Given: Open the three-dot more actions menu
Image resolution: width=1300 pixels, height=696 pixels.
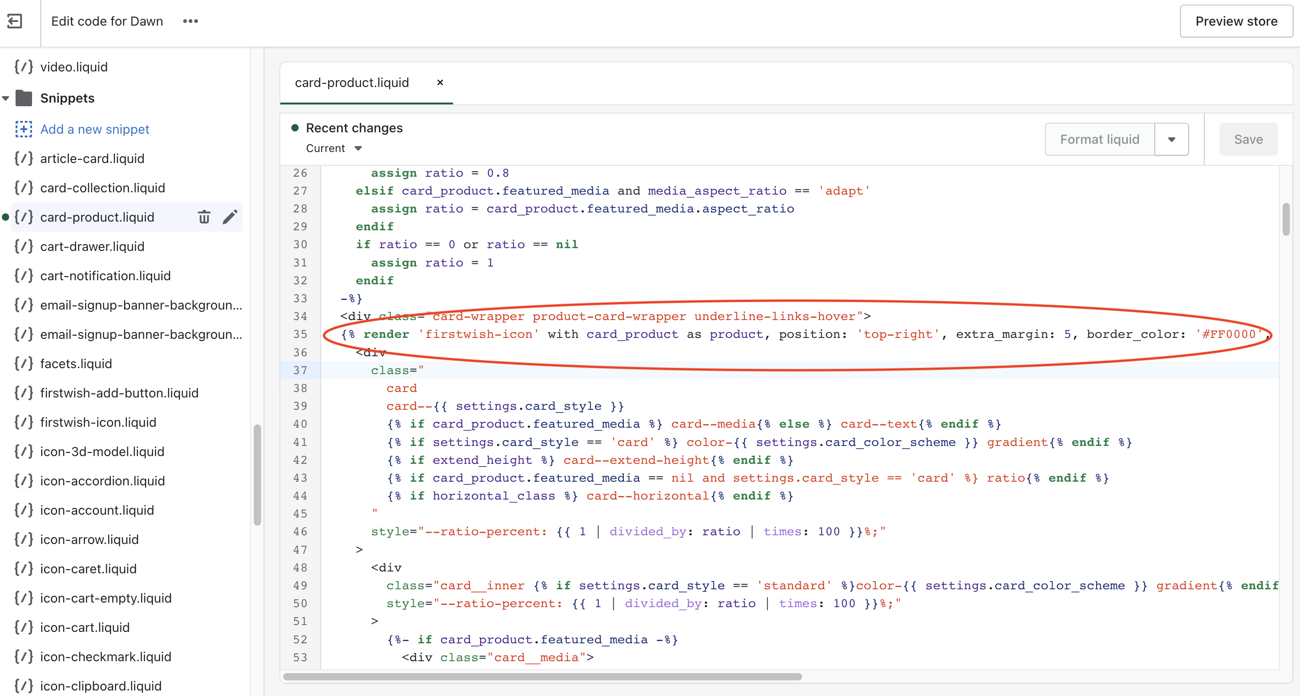Looking at the screenshot, I should 190,21.
